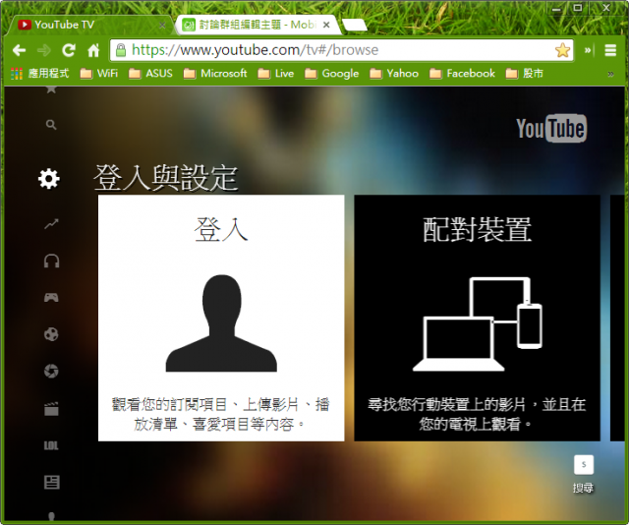The width and height of the screenshot is (629, 525).
Task: Go to browser home page
Action: coord(93,50)
